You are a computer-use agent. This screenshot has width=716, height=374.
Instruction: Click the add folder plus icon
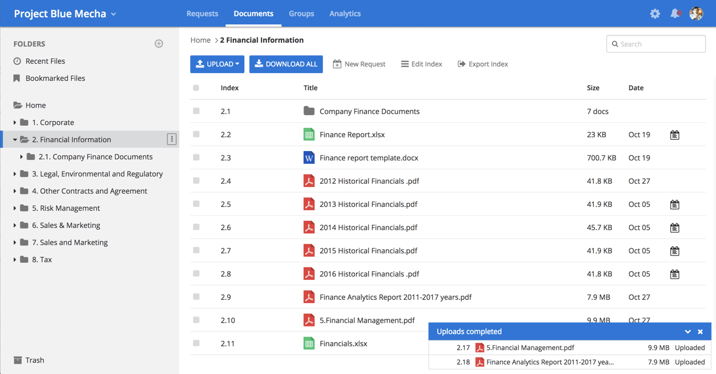click(159, 44)
